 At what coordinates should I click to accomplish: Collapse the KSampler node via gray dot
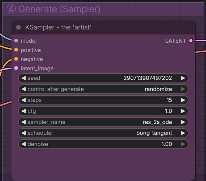pos(18,27)
